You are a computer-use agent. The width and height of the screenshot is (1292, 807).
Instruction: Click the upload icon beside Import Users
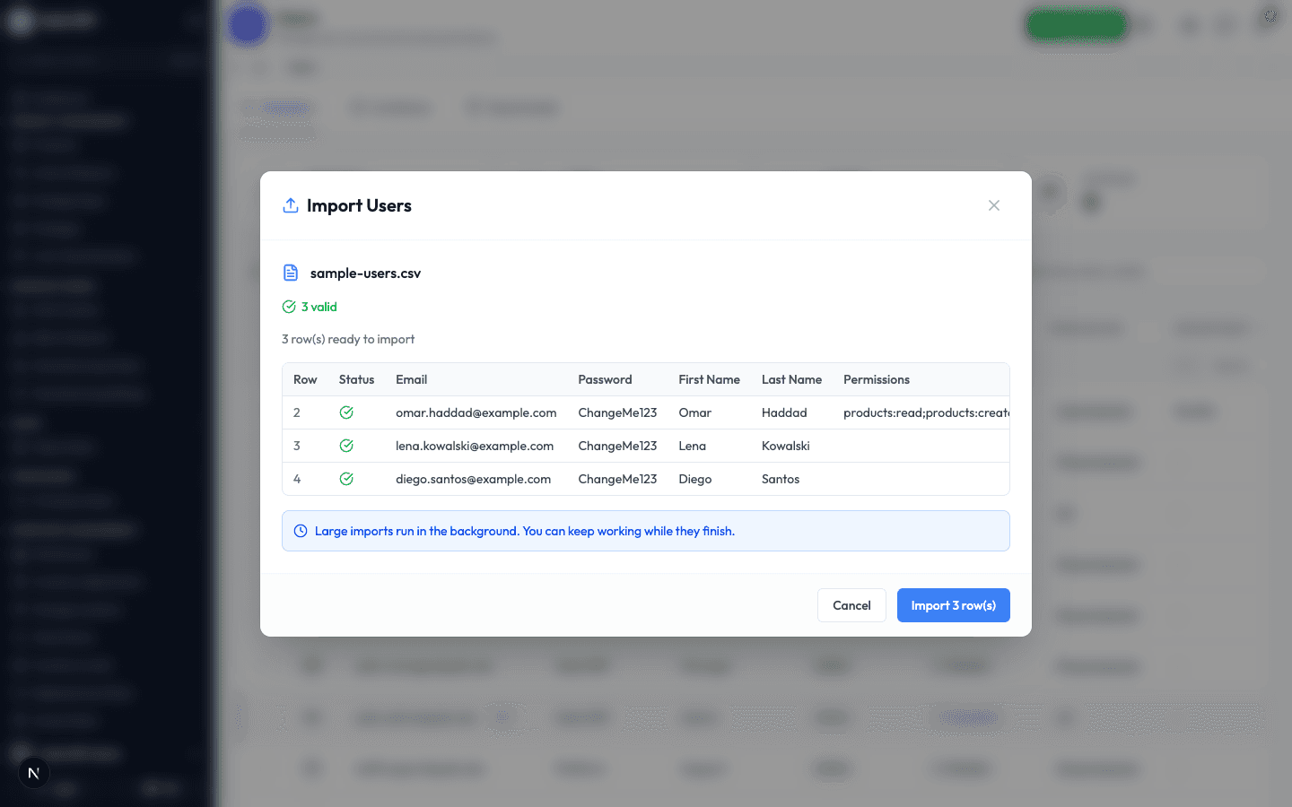pyautogui.click(x=291, y=205)
